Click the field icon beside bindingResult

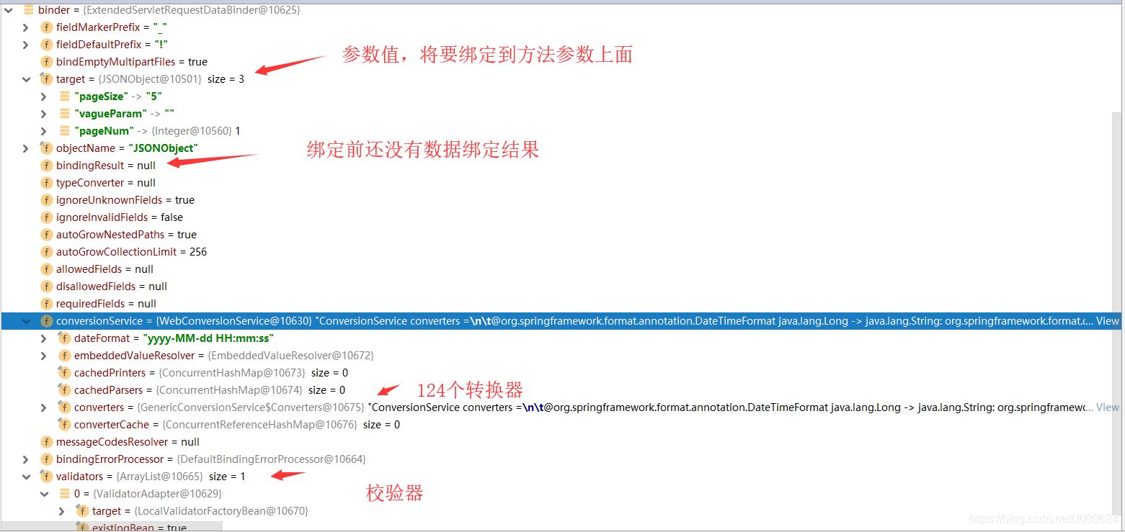[x=47, y=166]
